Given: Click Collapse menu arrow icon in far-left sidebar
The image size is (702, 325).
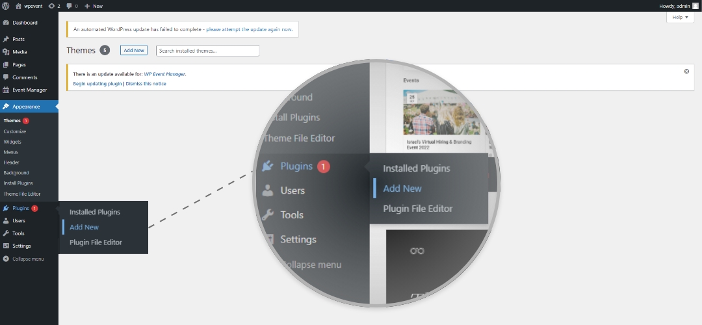Looking at the screenshot, I should [x=6, y=259].
